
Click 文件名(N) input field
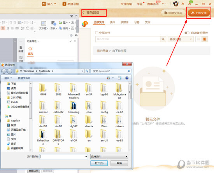(x=62, y=157)
